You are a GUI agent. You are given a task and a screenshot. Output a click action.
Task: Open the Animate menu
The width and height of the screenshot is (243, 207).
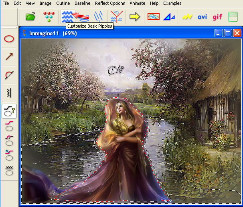tap(137, 3)
